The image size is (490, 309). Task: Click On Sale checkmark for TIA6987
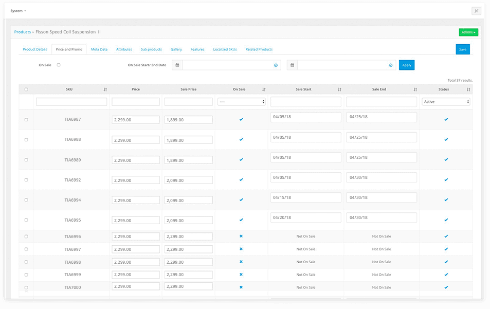pyautogui.click(x=241, y=119)
